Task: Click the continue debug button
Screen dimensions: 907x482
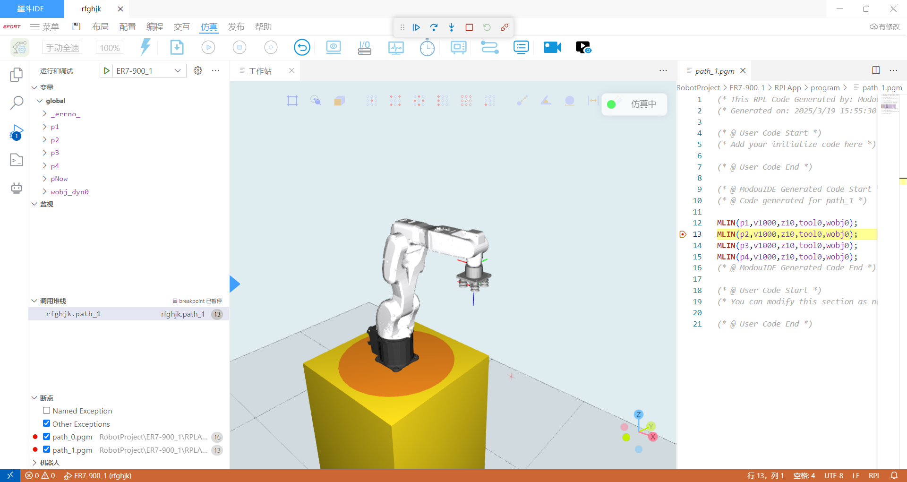Action: click(416, 27)
